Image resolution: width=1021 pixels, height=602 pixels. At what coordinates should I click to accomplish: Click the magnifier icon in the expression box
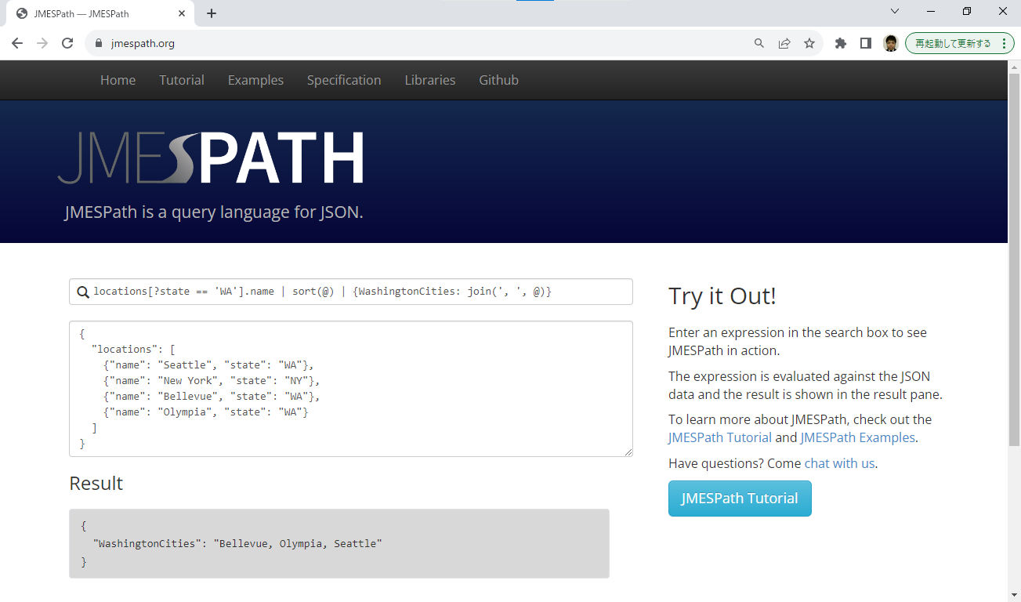click(83, 291)
